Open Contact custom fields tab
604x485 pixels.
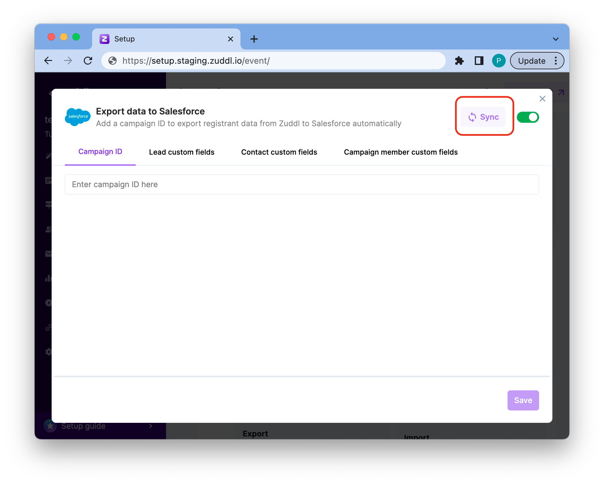pyautogui.click(x=279, y=152)
